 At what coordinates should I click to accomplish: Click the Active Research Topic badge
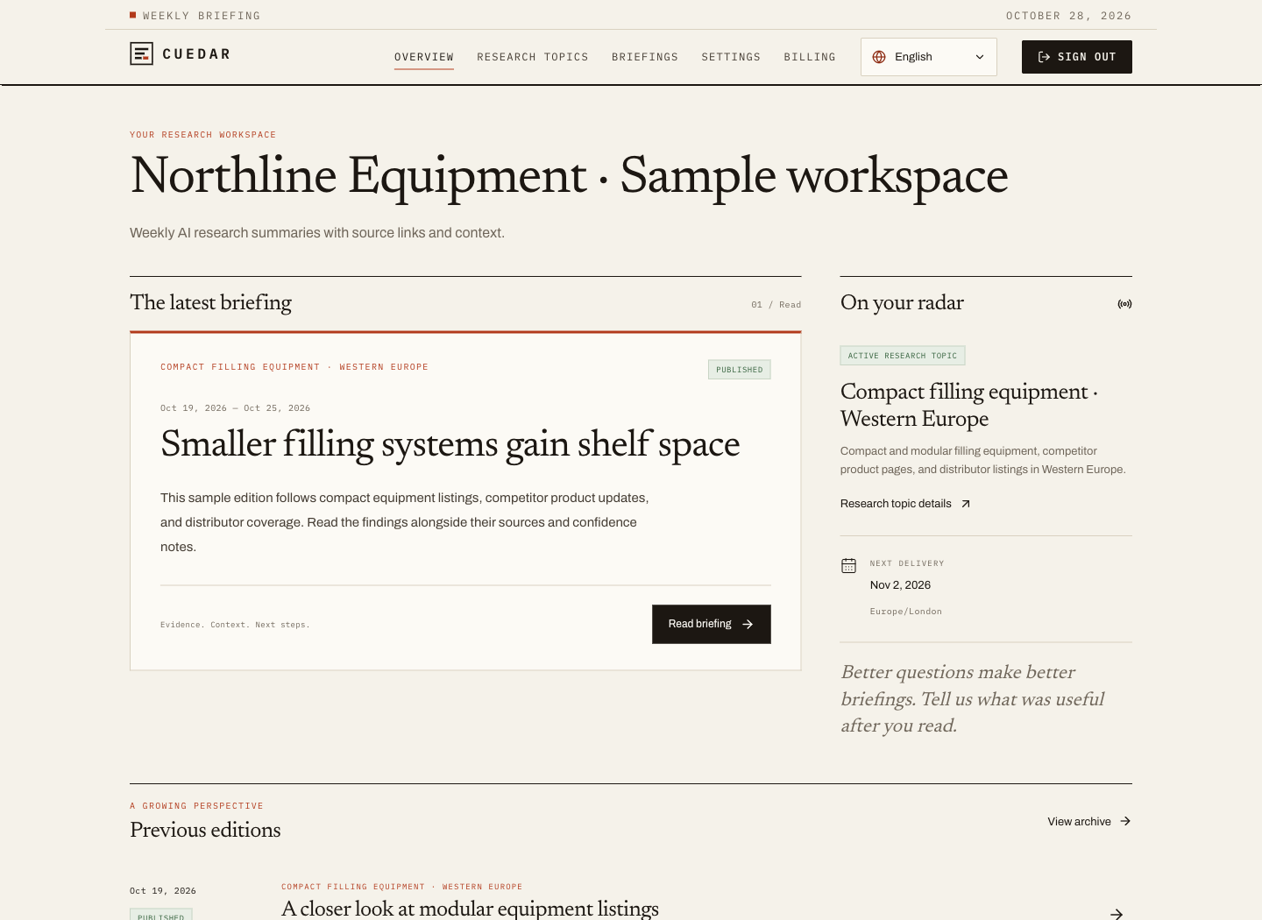[903, 356]
